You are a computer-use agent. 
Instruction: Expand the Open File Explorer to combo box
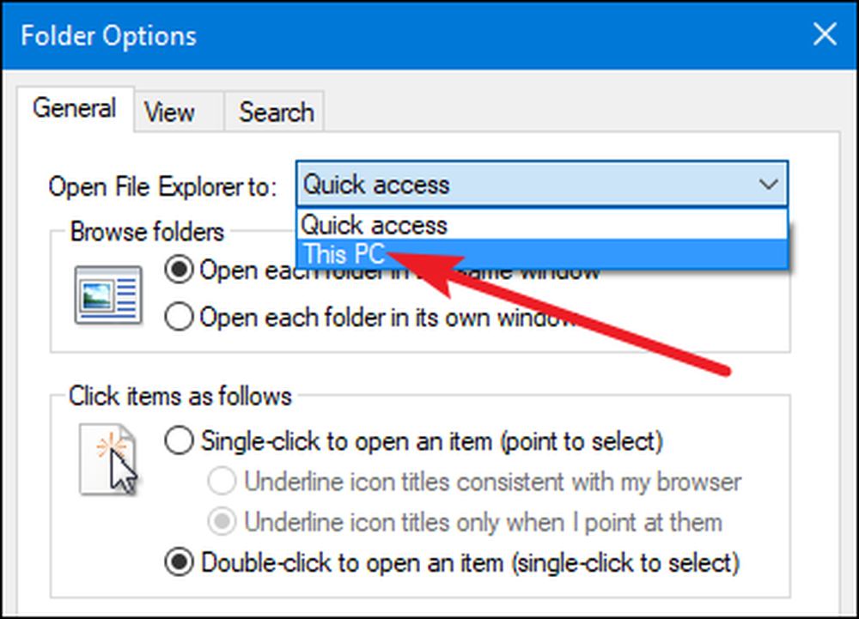click(x=542, y=184)
